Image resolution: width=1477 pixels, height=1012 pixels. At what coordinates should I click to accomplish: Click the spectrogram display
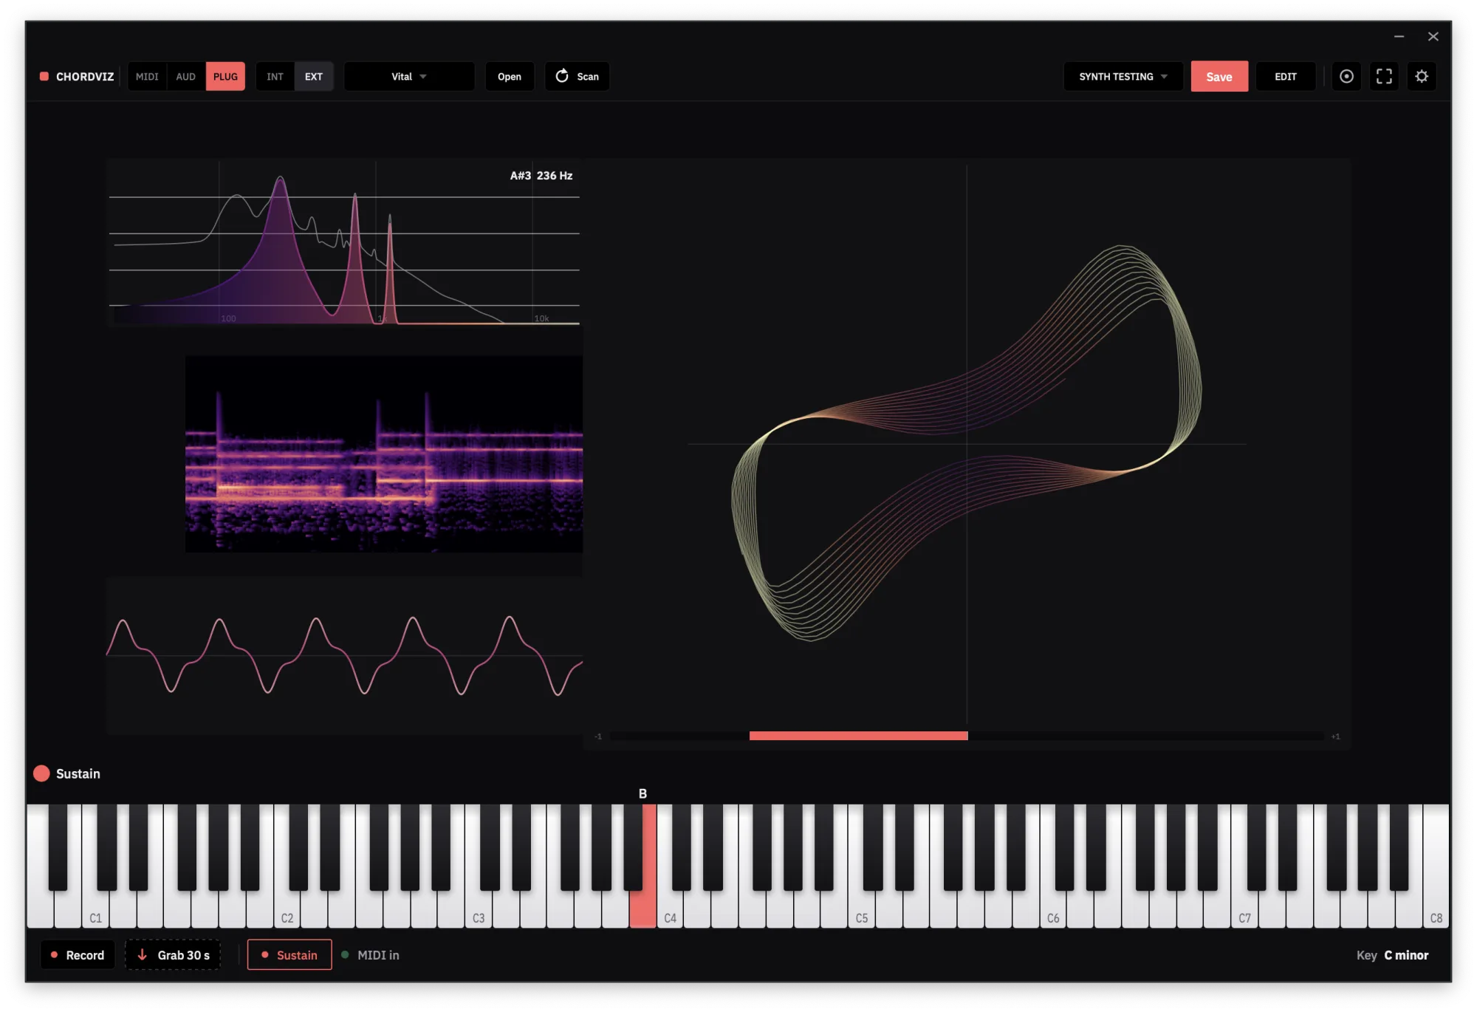click(384, 454)
